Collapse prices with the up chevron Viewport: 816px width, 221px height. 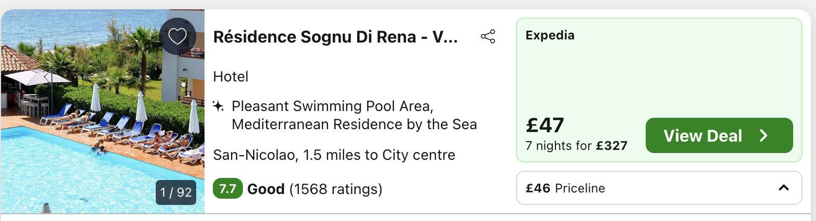coord(784,188)
